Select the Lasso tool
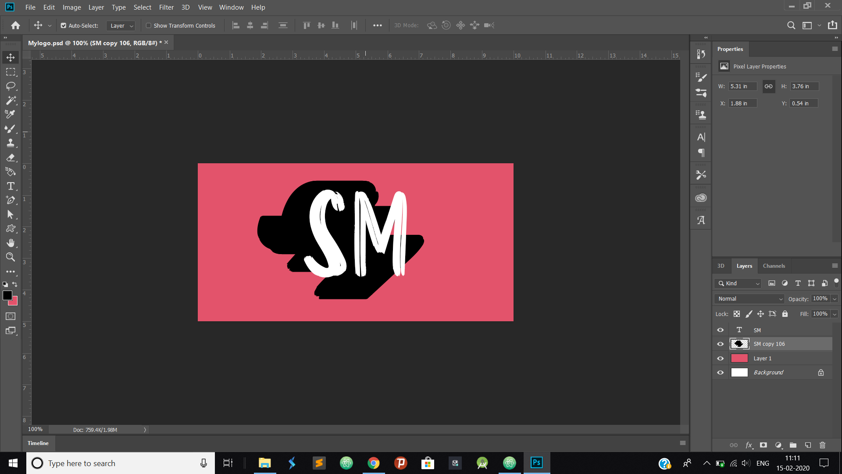The height and width of the screenshot is (474, 842). pos(11,86)
